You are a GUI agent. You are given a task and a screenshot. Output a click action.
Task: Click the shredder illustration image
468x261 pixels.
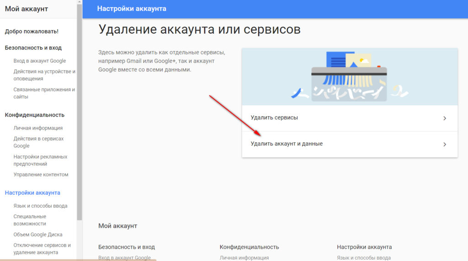tap(350, 77)
